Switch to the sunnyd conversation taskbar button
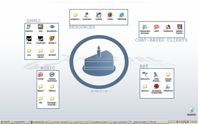Viewport: 198px width, 124px height. pos(59,122)
